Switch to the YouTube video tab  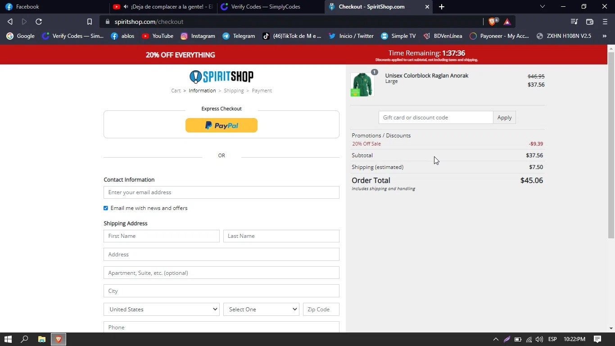tap(162, 7)
